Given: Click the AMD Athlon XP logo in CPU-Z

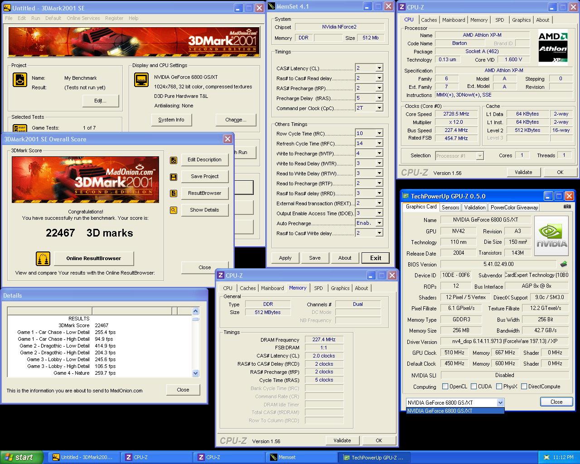Looking at the screenshot, I should 553,47.
